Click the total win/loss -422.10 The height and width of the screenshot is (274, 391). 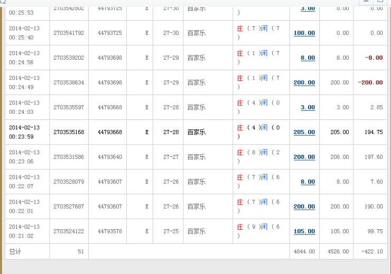[372, 252]
